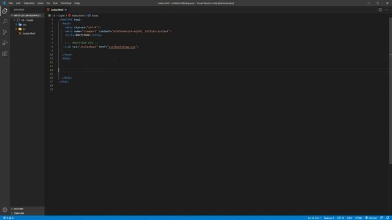Open the Run and Debug view
Image resolution: width=392 pixels, height=220 pixels.
5,43
